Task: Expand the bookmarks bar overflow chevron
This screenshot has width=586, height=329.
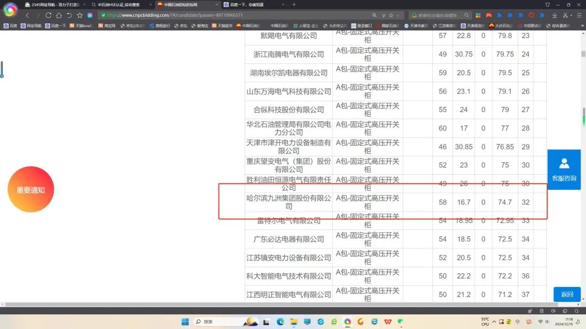Action: coord(582,26)
